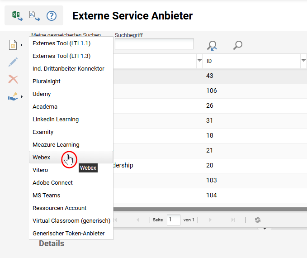Image resolution: width=307 pixels, height=258 pixels.
Task: Select the row with ID 21
Action: [x=210, y=150]
